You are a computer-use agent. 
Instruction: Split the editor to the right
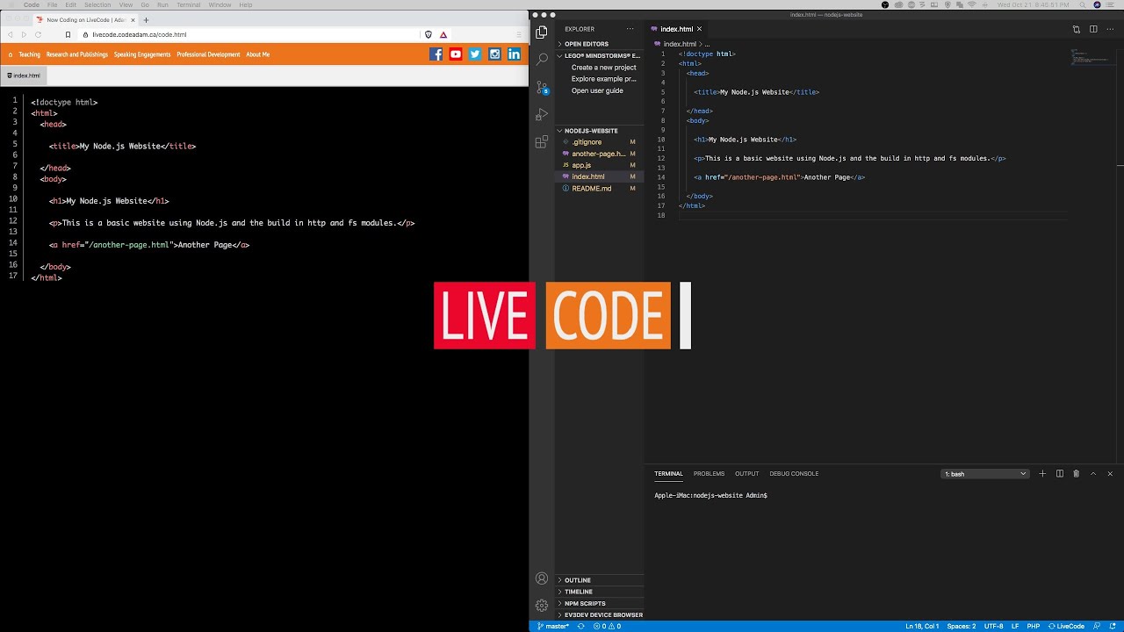(x=1093, y=29)
